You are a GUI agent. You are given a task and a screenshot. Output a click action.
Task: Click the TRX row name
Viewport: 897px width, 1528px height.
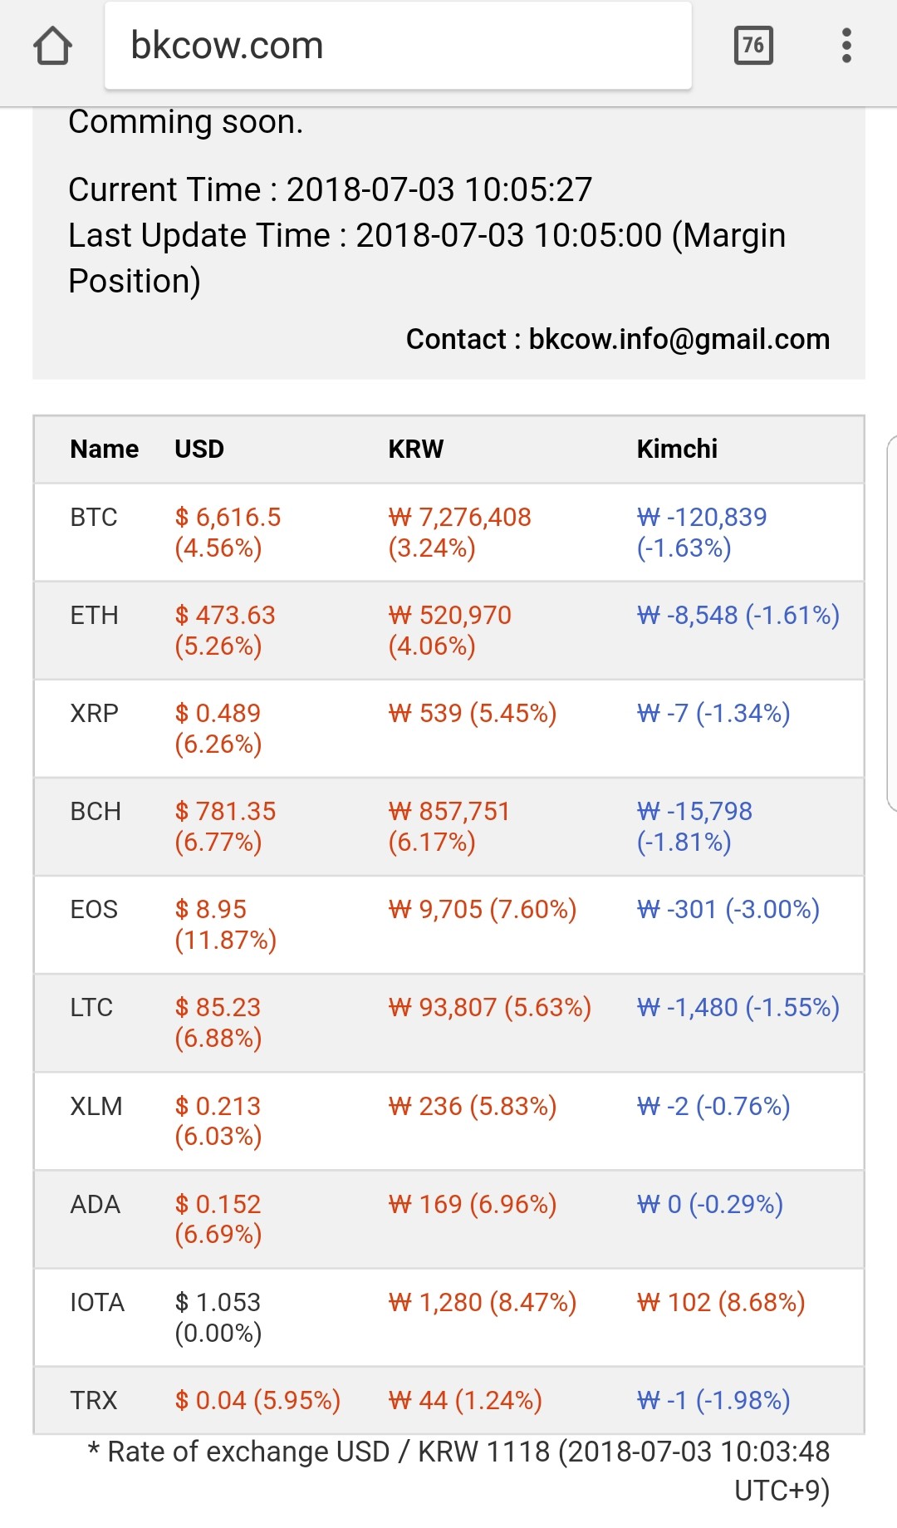[94, 1401]
